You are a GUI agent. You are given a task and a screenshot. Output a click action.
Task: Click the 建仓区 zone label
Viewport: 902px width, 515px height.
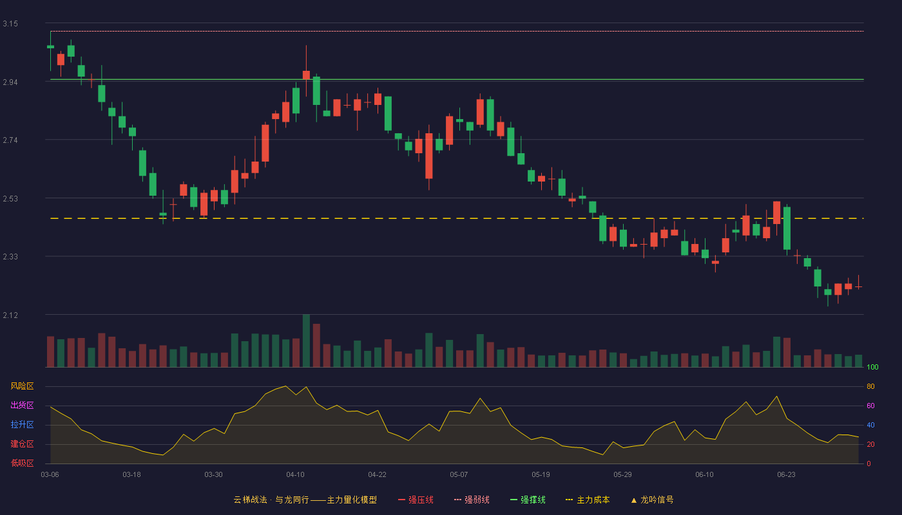(22, 444)
